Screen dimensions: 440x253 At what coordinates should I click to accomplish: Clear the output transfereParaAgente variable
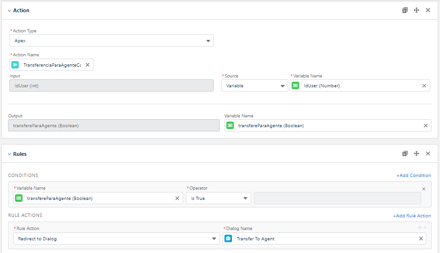(x=425, y=125)
